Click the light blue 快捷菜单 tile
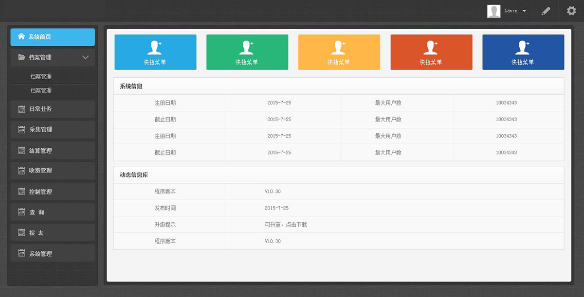This screenshot has width=584, height=297. (155, 52)
